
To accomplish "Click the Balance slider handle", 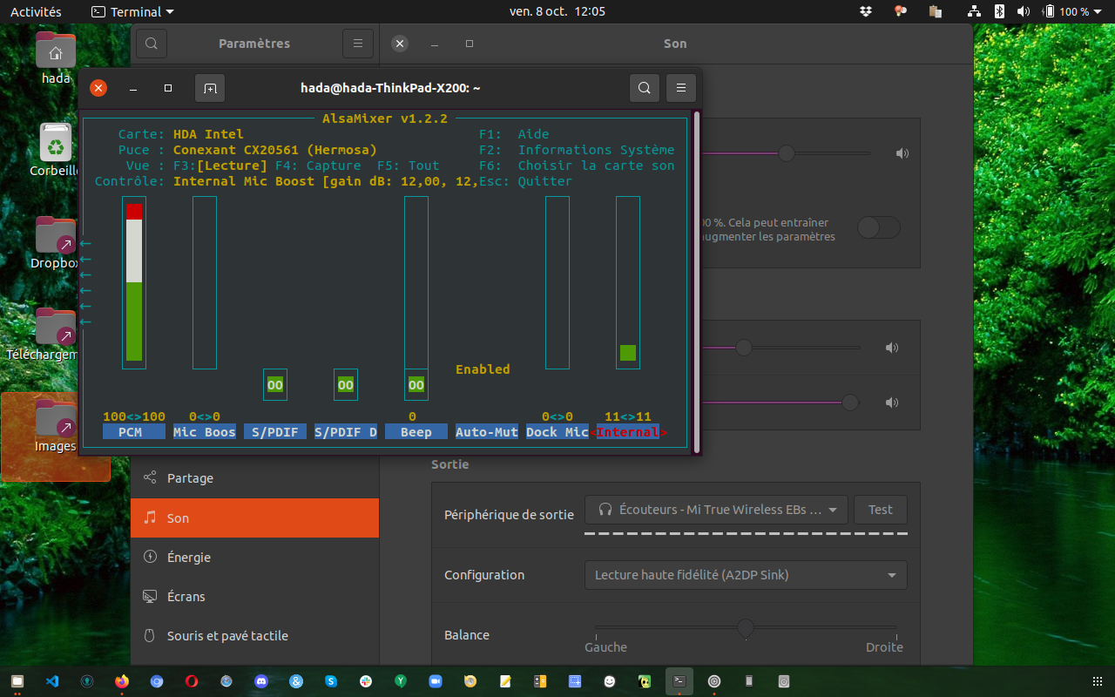I will pos(745,627).
